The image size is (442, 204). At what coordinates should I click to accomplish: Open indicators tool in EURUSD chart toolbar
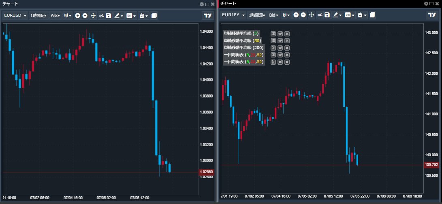point(101,16)
